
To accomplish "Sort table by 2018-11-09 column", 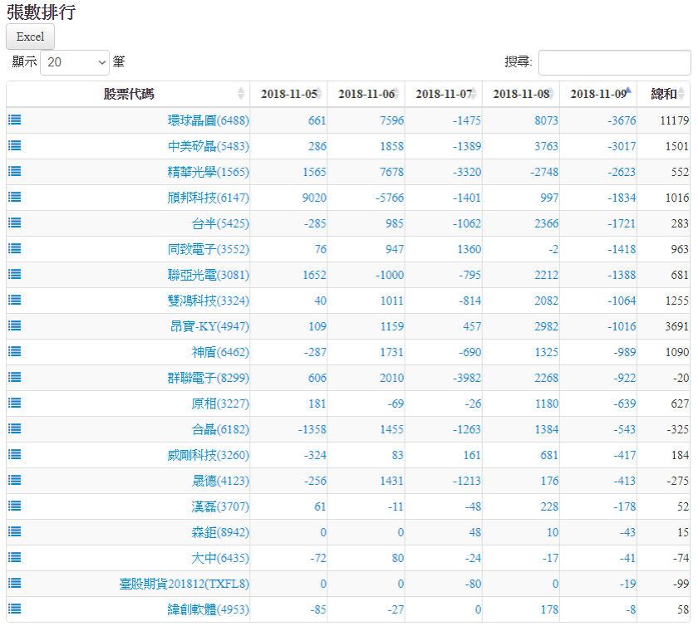I will [598, 94].
